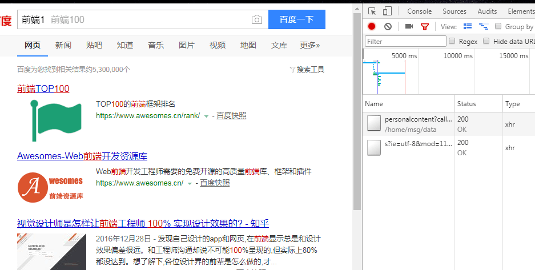535x270 pixels.
Task: Select the personalcontent?call... request name
Action: click(419, 119)
